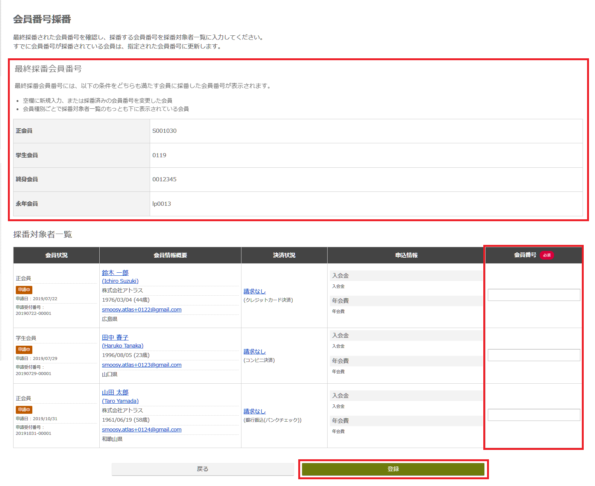Open 山田 太郎 member profile link
The image size is (595, 486).
115,392
